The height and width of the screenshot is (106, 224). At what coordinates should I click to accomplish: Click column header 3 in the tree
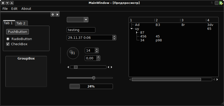tap(193, 20)
